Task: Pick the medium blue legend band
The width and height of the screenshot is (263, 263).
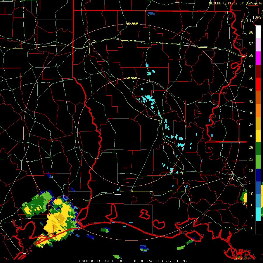Action: [x=258, y=188]
